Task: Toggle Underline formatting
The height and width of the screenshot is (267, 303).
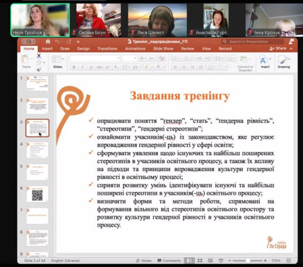Action: 91,67
